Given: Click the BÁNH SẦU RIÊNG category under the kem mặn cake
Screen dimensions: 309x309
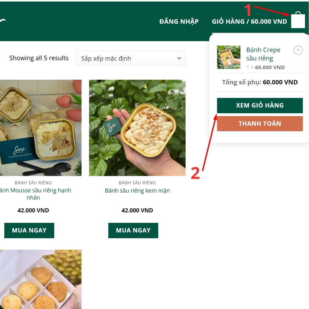Looking at the screenshot, I should click(x=137, y=183).
